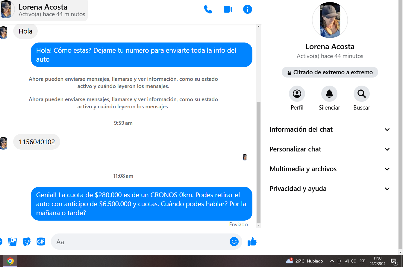Click the sent message starting "Hola! Cómo estas?"
The width and height of the screenshot is (403, 267).
142,55
